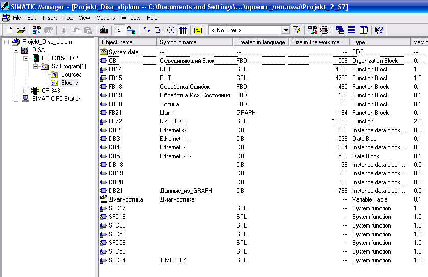This screenshot has width=428, height=277.
Task: Switch to Large Icons view
Action: 147,30
